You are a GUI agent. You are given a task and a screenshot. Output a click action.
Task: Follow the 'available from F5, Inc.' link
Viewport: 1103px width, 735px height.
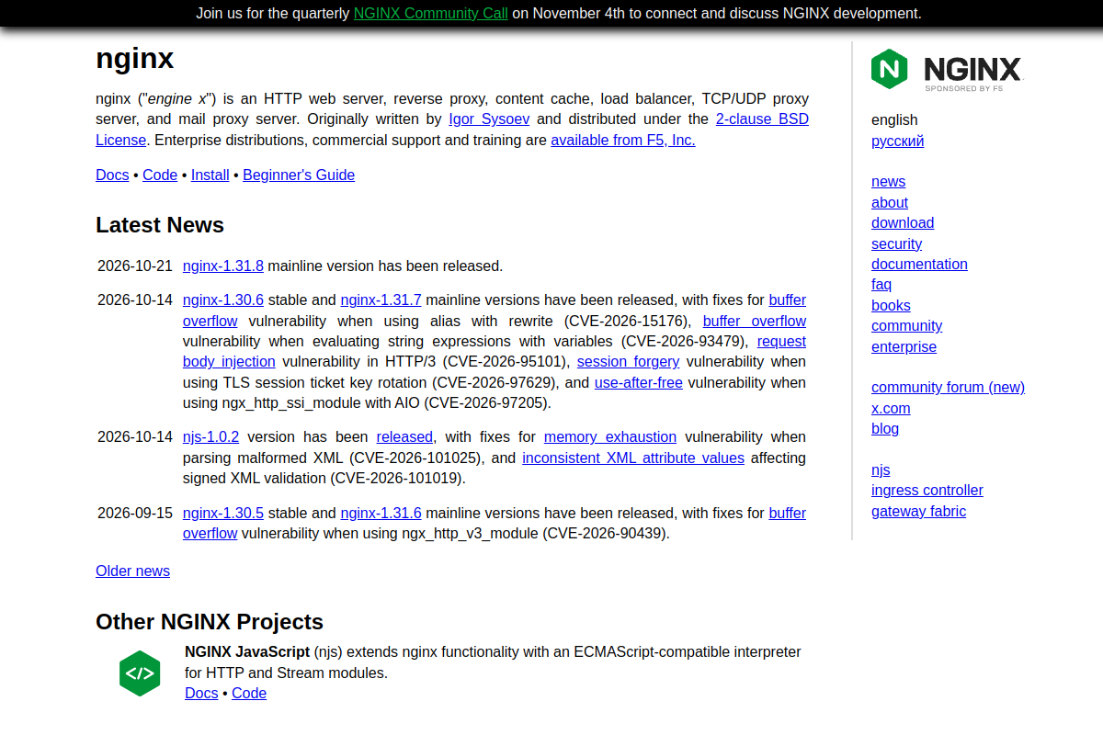point(623,141)
